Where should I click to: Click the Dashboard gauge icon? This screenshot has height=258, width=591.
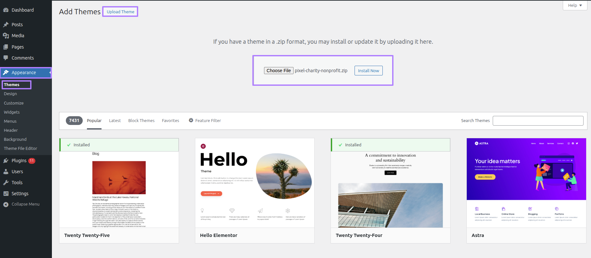(6, 10)
